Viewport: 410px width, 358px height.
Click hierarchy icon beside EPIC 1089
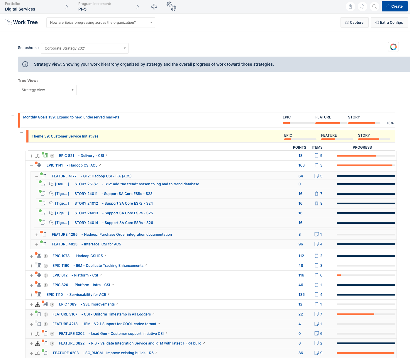(x=38, y=305)
